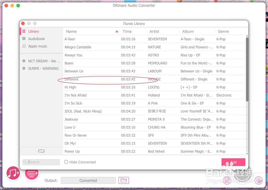This screenshot has height=190, width=268.
Task: Click the scroll down arrow of list
Action: coord(247,153)
